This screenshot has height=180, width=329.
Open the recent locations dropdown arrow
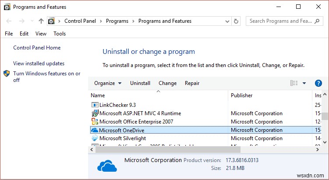coord(32,21)
